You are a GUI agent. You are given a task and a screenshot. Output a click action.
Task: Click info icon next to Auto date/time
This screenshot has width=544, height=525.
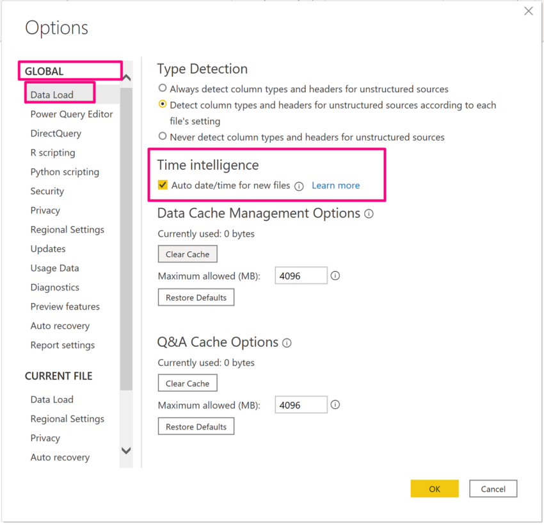pos(299,186)
